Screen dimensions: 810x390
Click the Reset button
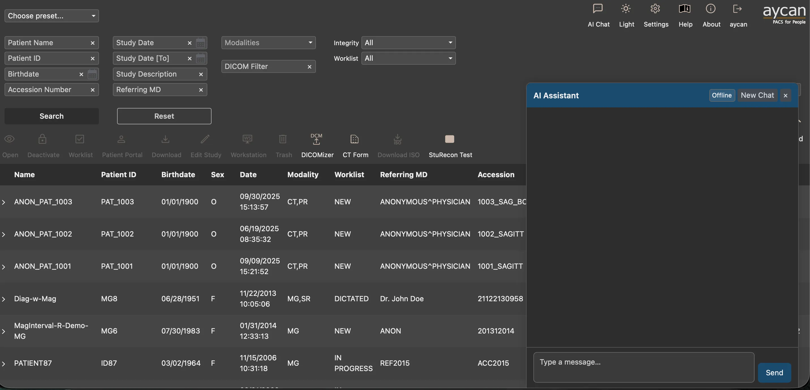164,116
